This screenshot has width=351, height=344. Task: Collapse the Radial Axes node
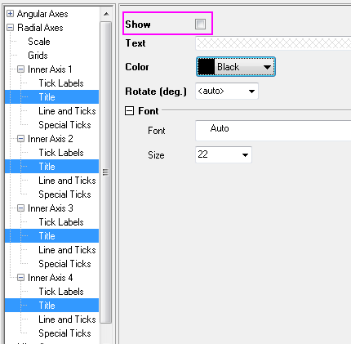point(10,28)
